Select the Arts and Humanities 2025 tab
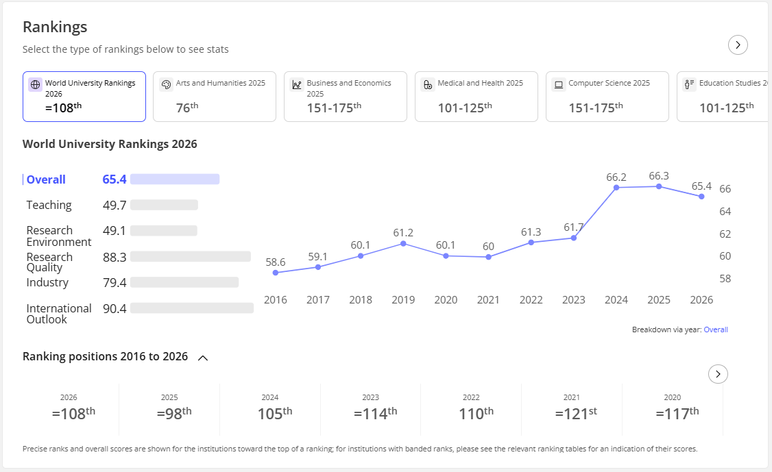Screen dimensions: 772x472 tap(215, 97)
